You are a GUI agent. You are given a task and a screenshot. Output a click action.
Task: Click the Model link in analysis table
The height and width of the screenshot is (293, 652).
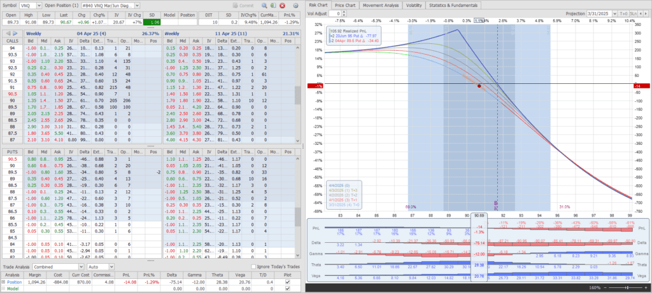(x=11, y=288)
